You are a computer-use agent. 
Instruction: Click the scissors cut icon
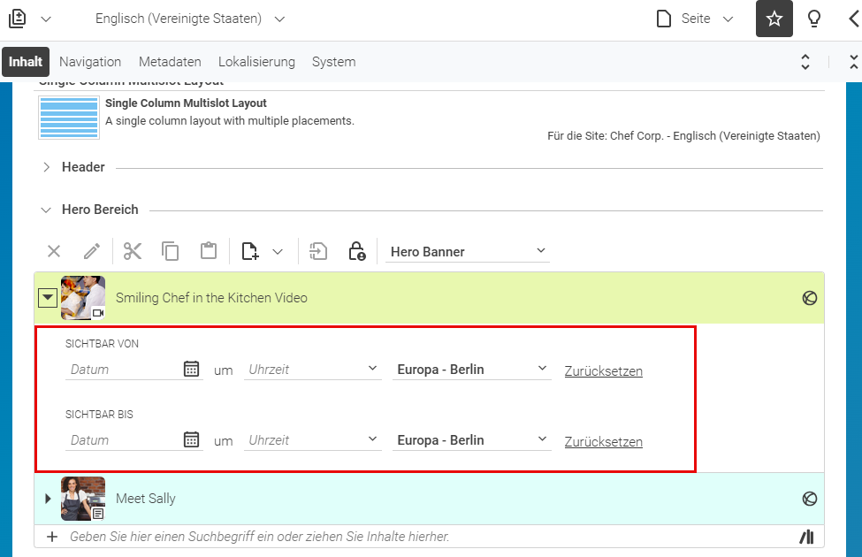pyautogui.click(x=133, y=251)
